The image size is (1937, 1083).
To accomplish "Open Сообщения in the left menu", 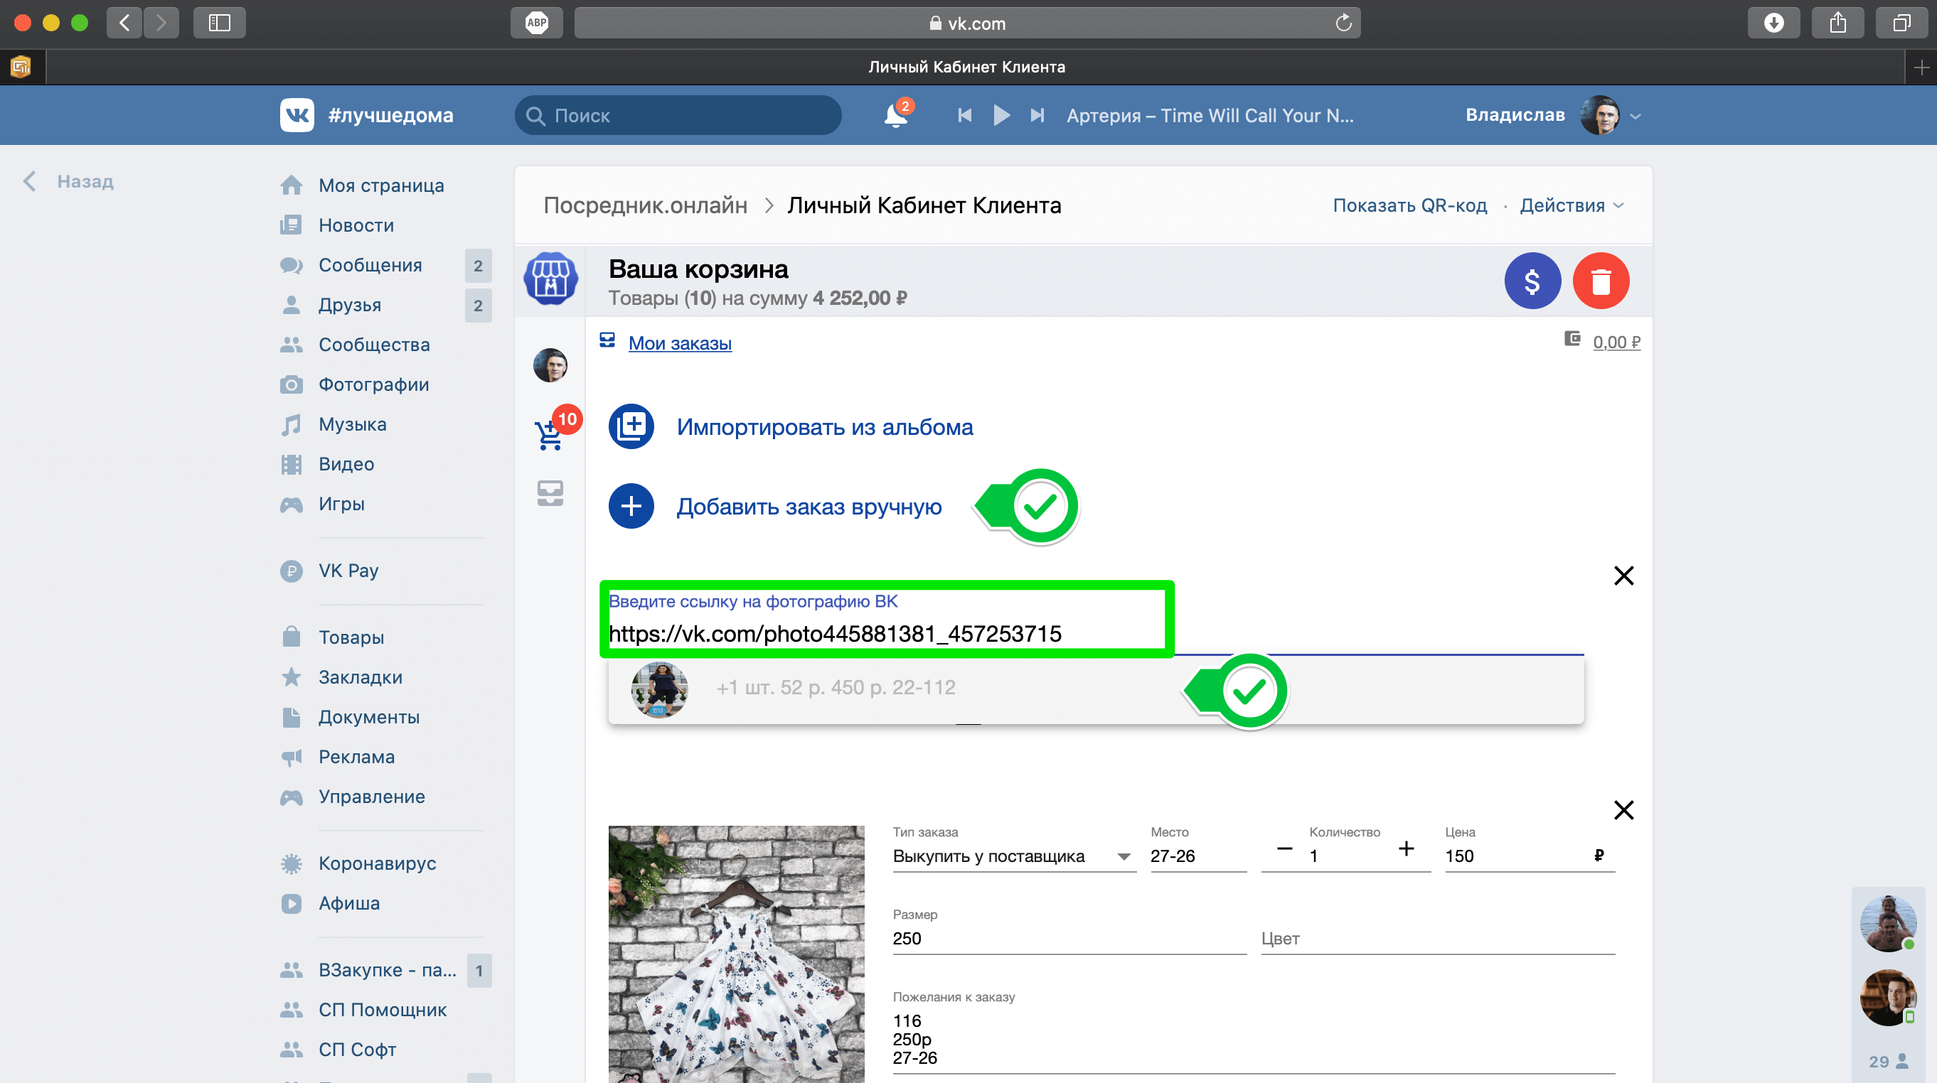I will coord(370,265).
